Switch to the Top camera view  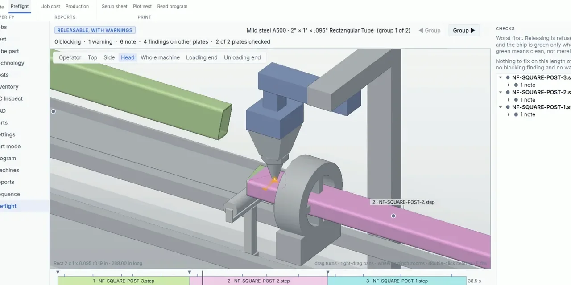click(x=92, y=57)
